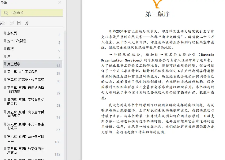
Task: Click the bookmark icon beside 版权页
Action: tap(5, 33)
